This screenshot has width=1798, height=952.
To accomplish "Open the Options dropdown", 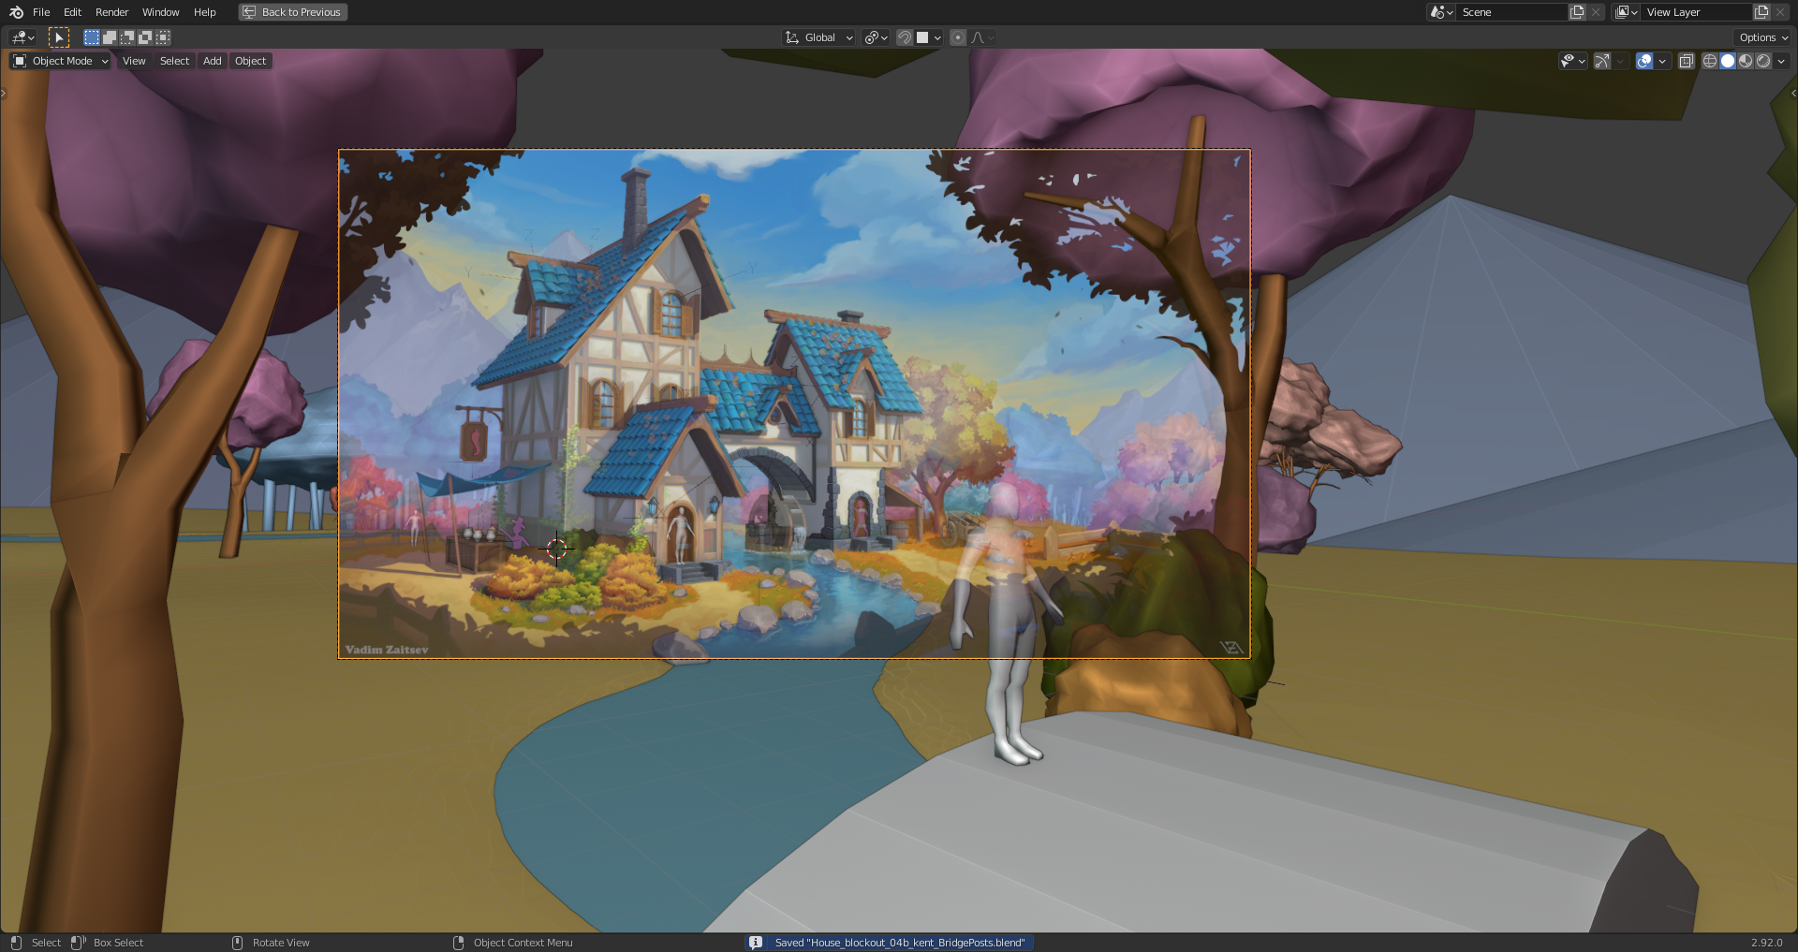I will coord(1762,37).
